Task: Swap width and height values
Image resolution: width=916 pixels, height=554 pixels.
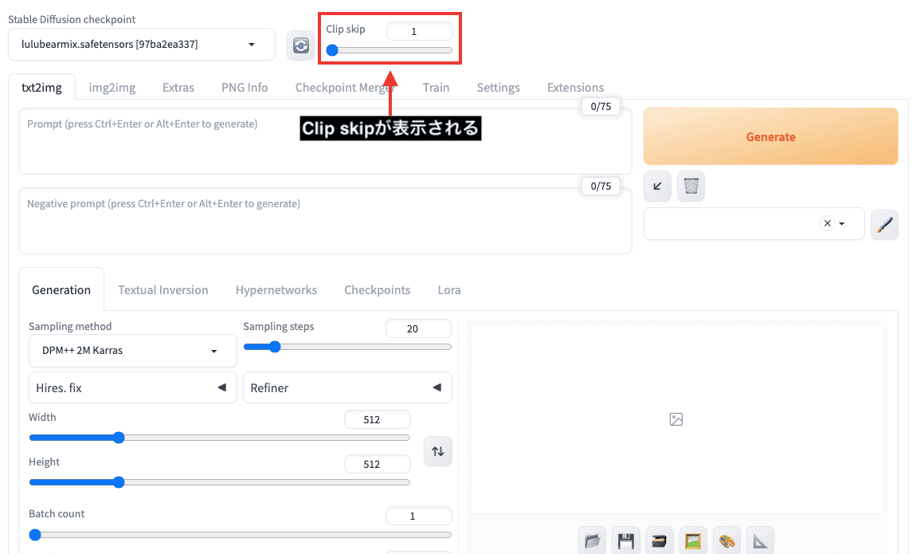Action: tap(437, 451)
